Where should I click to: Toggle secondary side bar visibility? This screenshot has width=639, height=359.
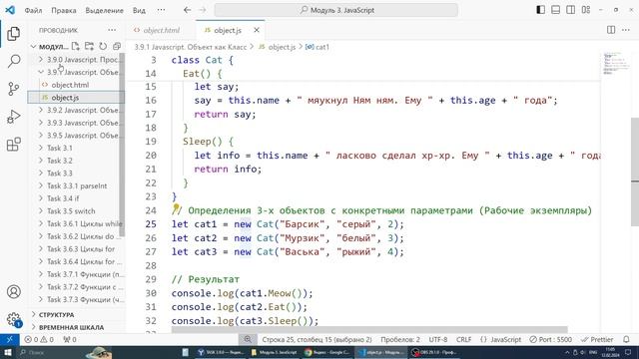pyautogui.click(x=570, y=10)
